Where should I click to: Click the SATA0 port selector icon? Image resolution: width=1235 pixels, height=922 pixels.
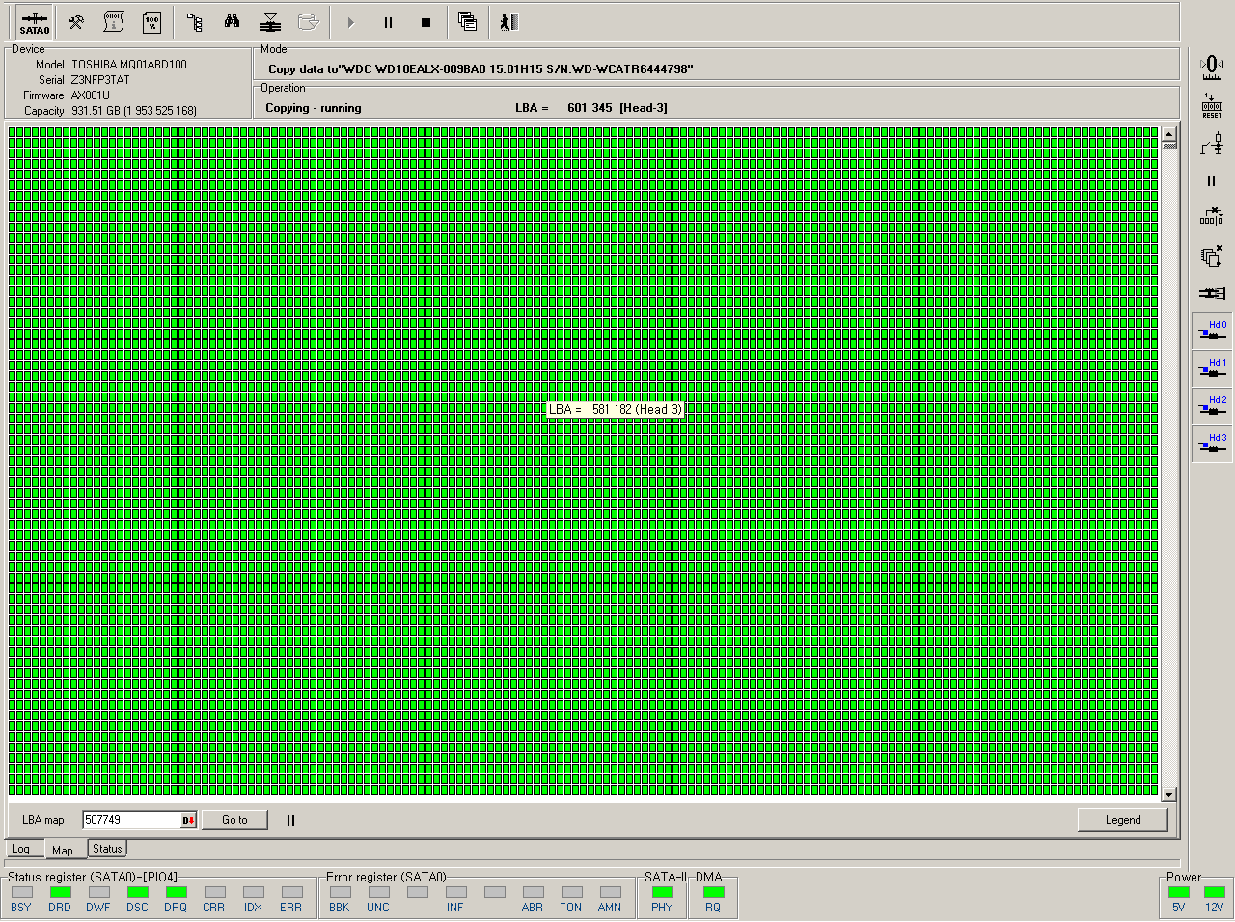34,22
